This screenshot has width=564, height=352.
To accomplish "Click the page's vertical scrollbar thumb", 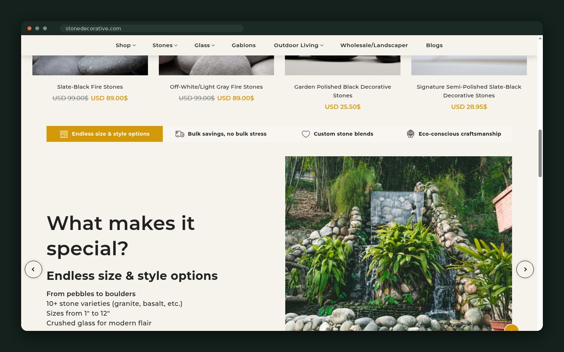I will [540, 153].
